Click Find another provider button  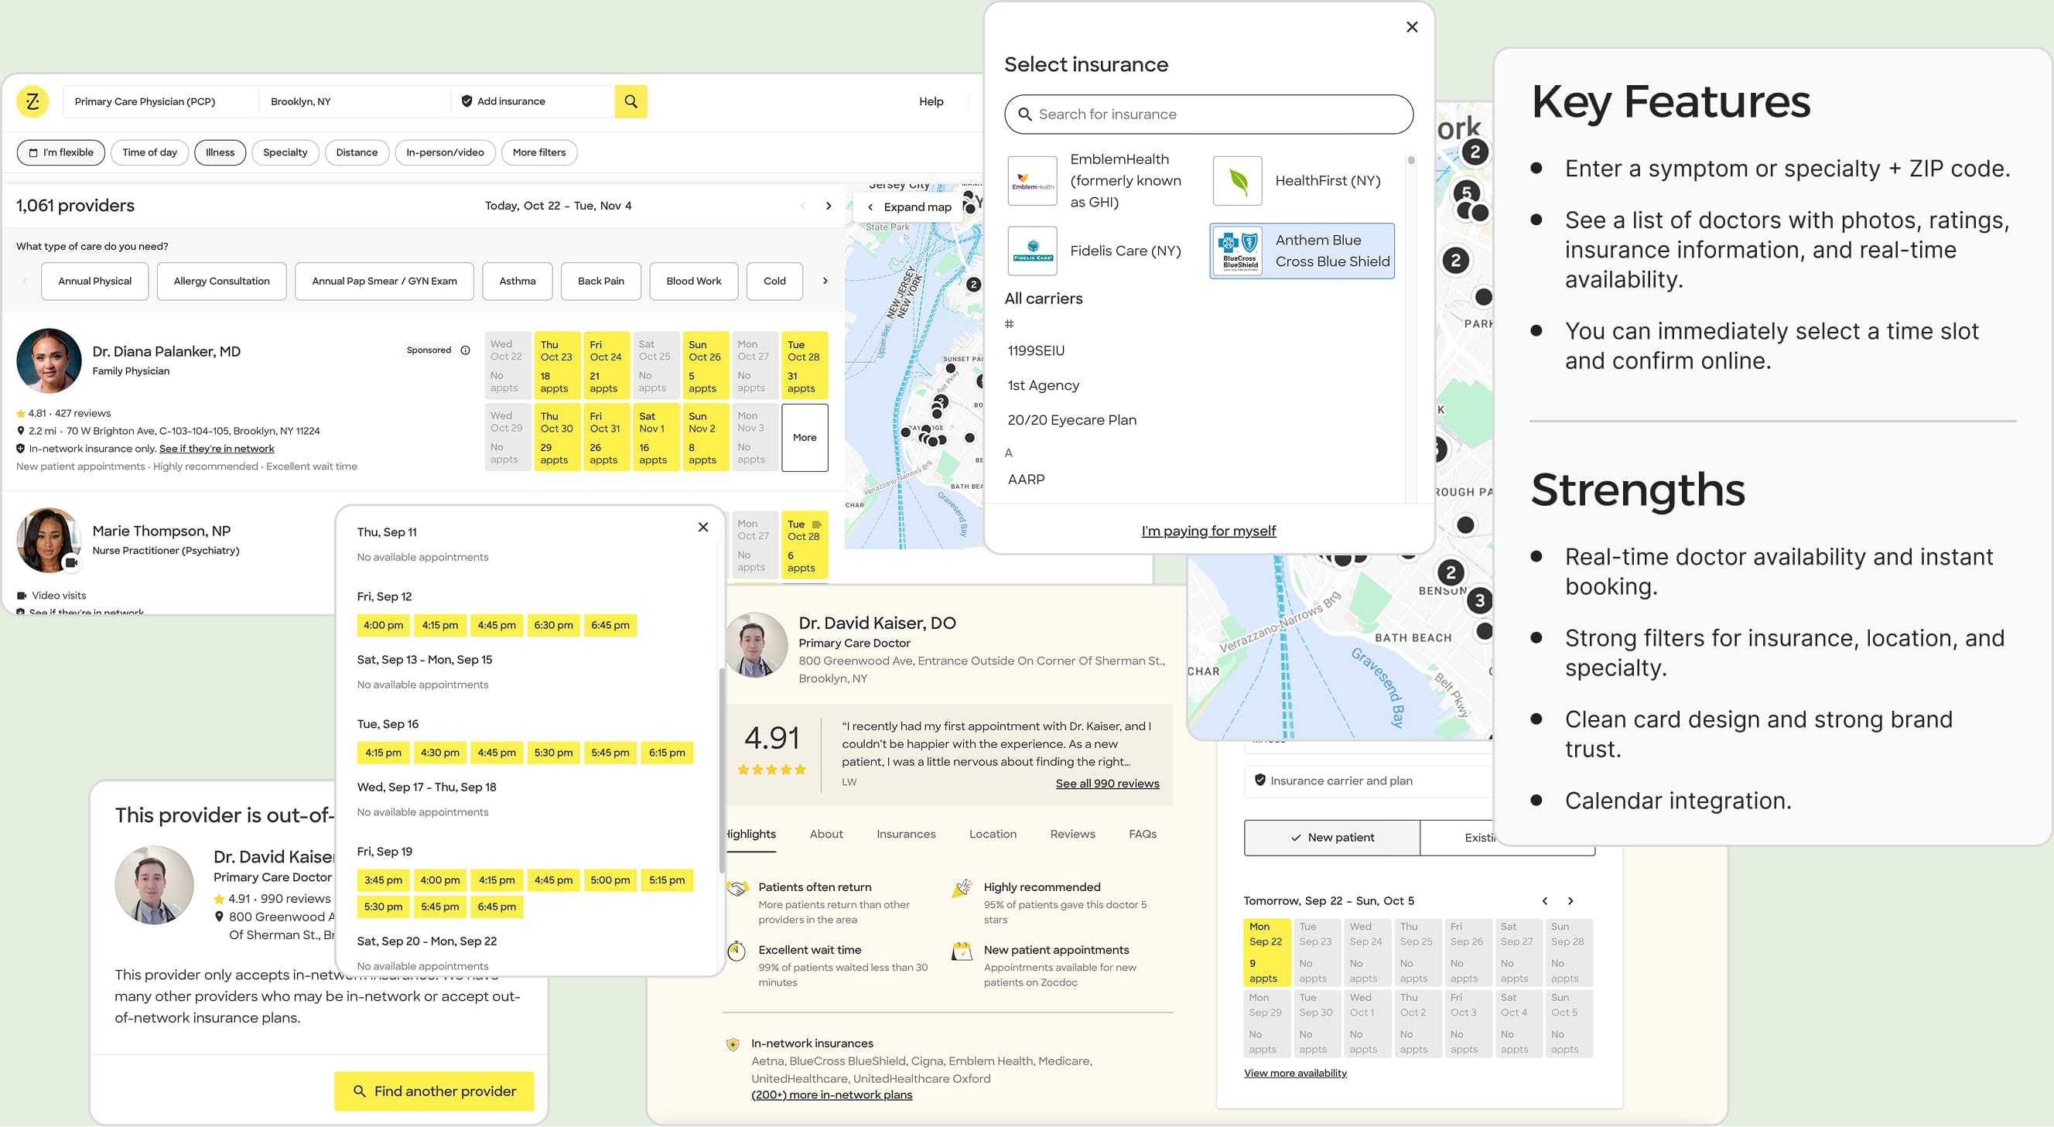(x=434, y=1091)
